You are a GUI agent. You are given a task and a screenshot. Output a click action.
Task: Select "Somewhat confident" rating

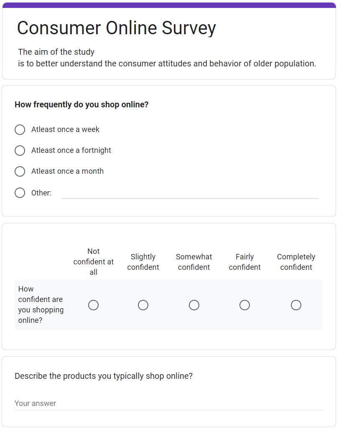coord(194,305)
